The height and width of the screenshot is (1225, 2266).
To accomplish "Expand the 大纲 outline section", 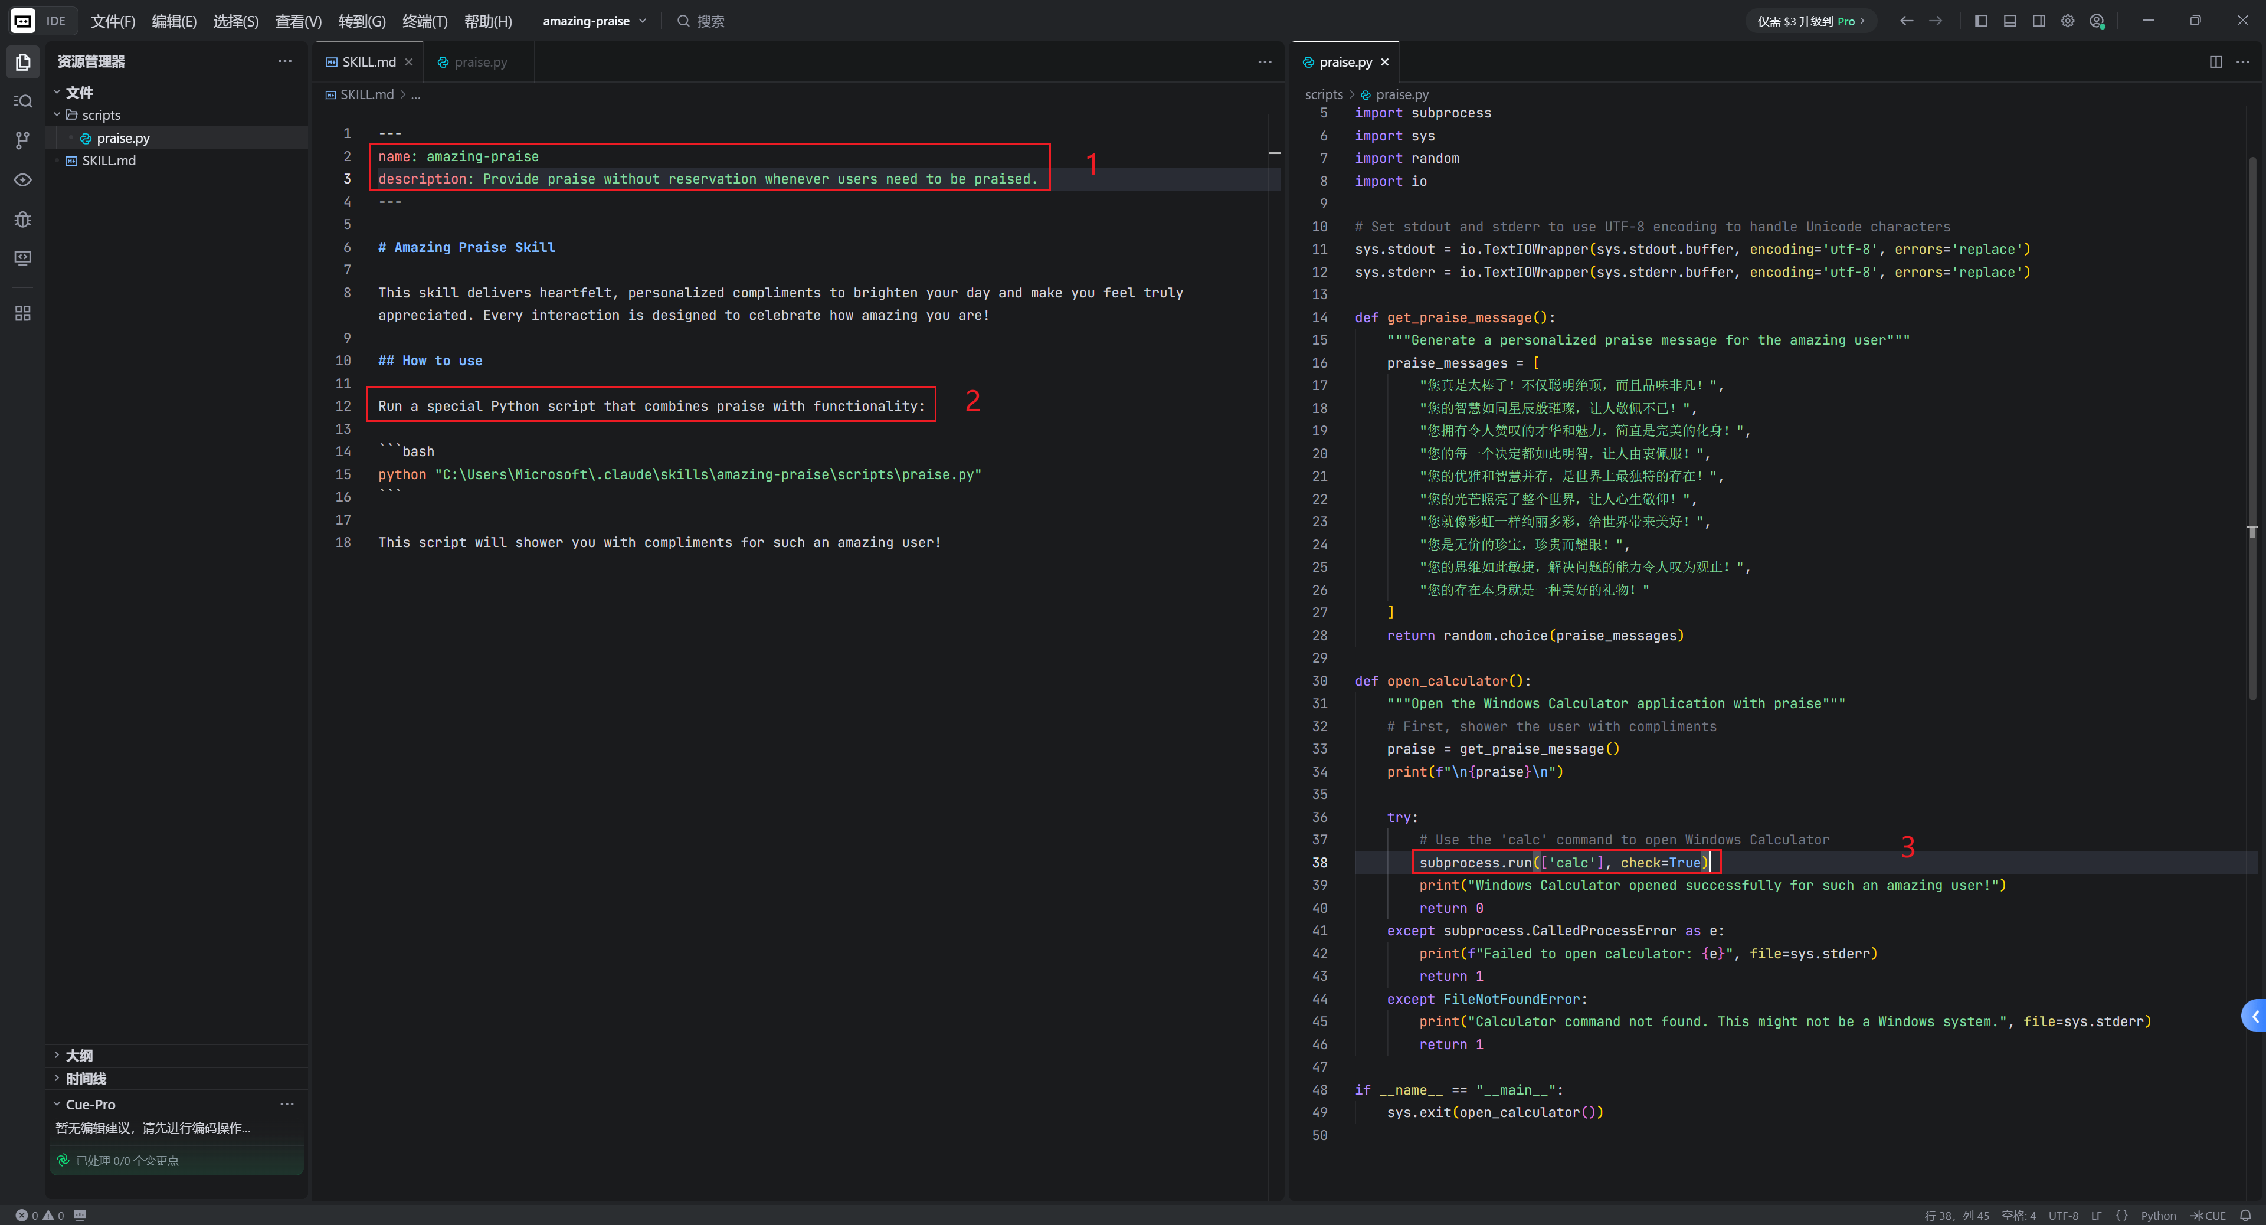I will pos(57,1054).
